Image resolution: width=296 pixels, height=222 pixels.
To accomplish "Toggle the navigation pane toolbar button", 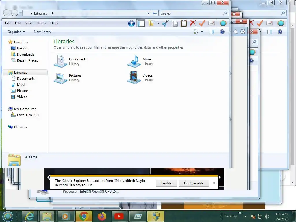I will pyautogui.click(x=141, y=23).
